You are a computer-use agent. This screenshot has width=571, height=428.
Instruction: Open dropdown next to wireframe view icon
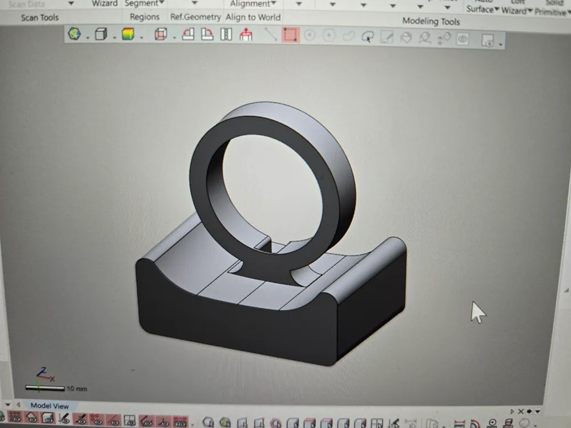[174, 38]
